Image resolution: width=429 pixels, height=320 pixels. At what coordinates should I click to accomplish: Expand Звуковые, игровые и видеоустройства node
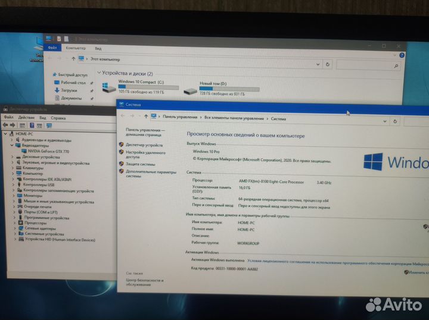(x=13, y=163)
